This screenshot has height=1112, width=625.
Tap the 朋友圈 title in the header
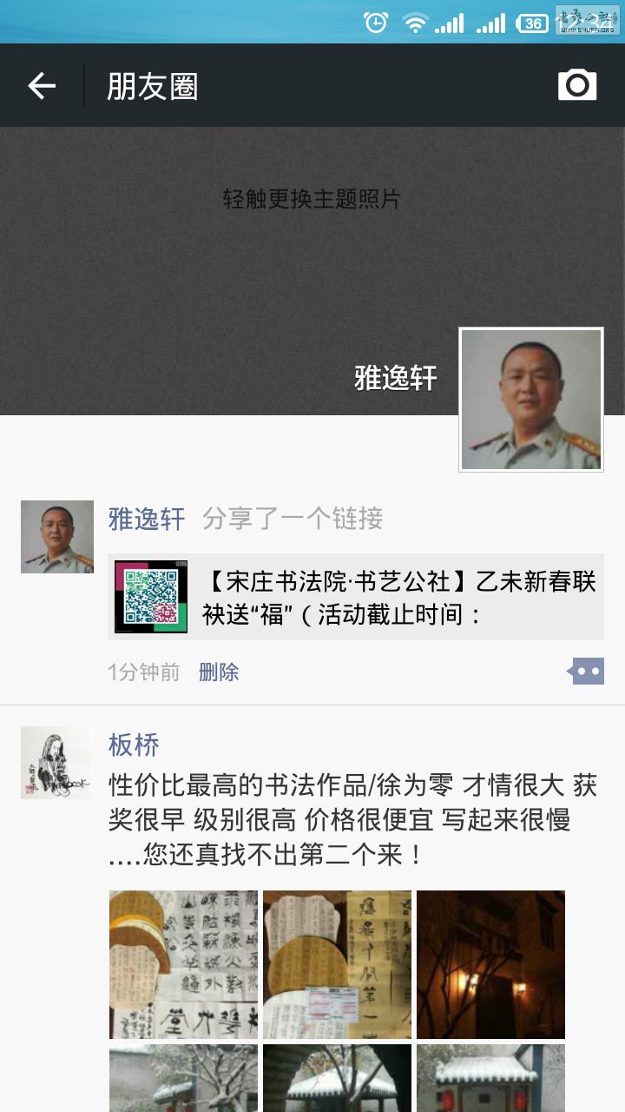pyautogui.click(x=153, y=86)
